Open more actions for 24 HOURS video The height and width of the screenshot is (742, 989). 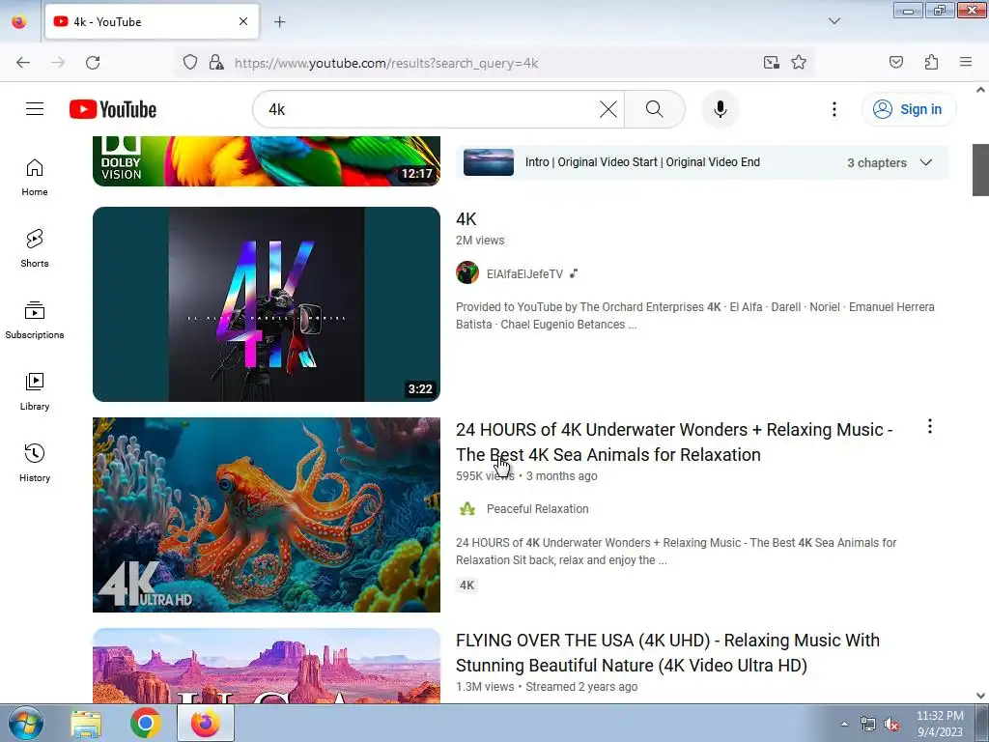click(930, 426)
